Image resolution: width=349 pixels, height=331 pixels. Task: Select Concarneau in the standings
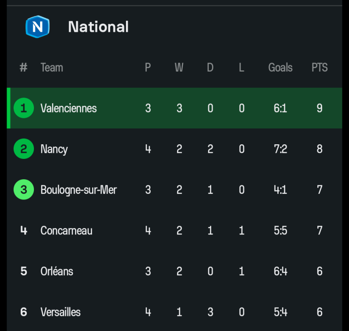(x=67, y=230)
